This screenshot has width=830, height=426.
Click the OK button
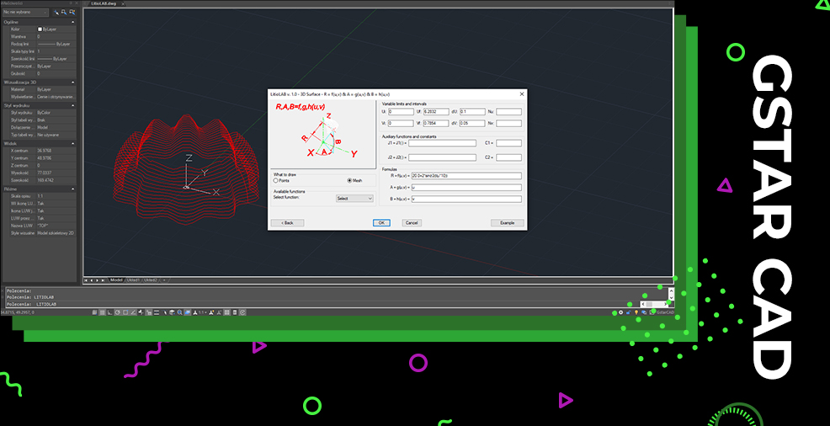coord(381,223)
